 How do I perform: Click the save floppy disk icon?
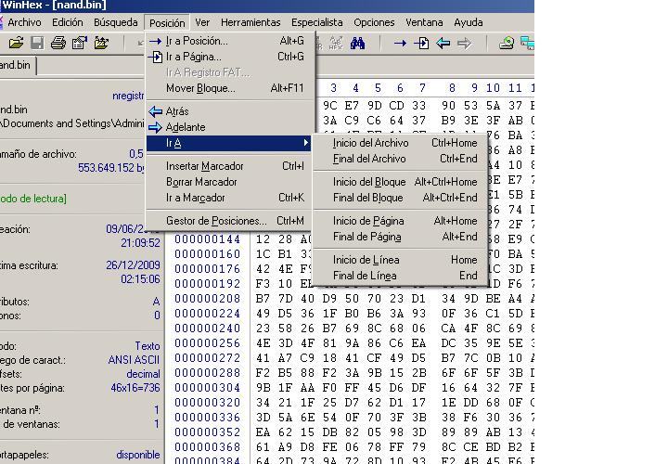(37, 43)
